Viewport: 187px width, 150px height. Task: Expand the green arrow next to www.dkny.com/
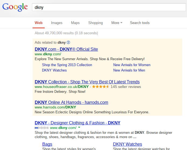[x=79, y=128]
